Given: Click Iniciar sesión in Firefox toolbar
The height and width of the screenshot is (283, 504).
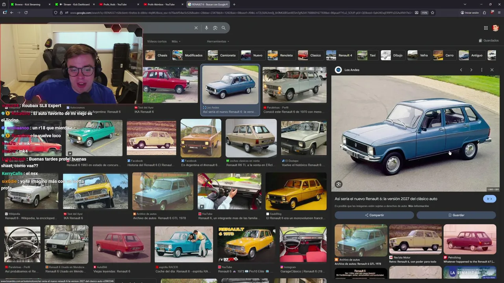Looking at the screenshot, I should (470, 13).
